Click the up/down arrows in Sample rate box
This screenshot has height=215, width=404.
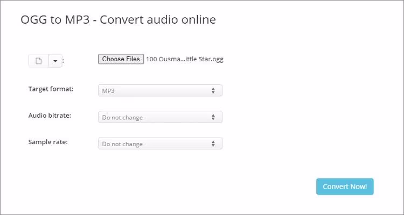click(213, 144)
